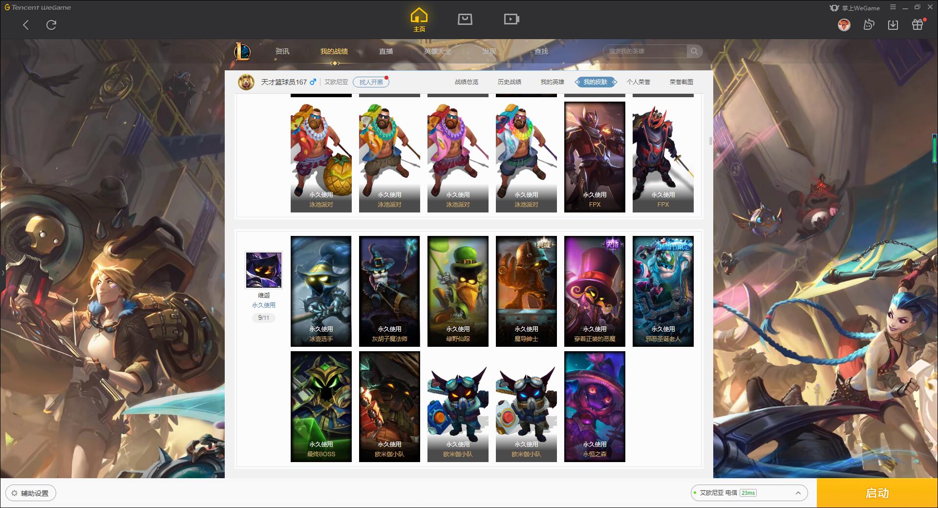Viewport: 938px width, 508px height.
Task: Switch to 战绩总览 sub-tab
Action: point(467,82)
